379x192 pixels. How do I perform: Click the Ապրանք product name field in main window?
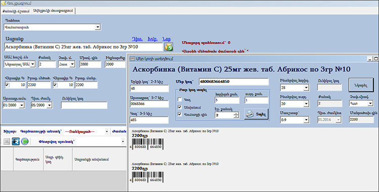click(83, 47)
